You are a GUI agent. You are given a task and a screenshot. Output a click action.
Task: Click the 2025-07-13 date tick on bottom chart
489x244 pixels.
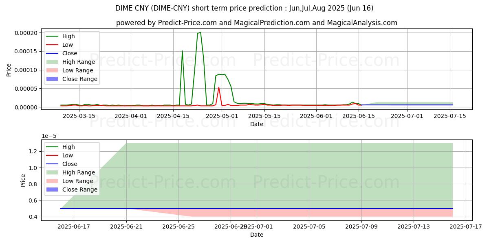(x=414, y=227)
